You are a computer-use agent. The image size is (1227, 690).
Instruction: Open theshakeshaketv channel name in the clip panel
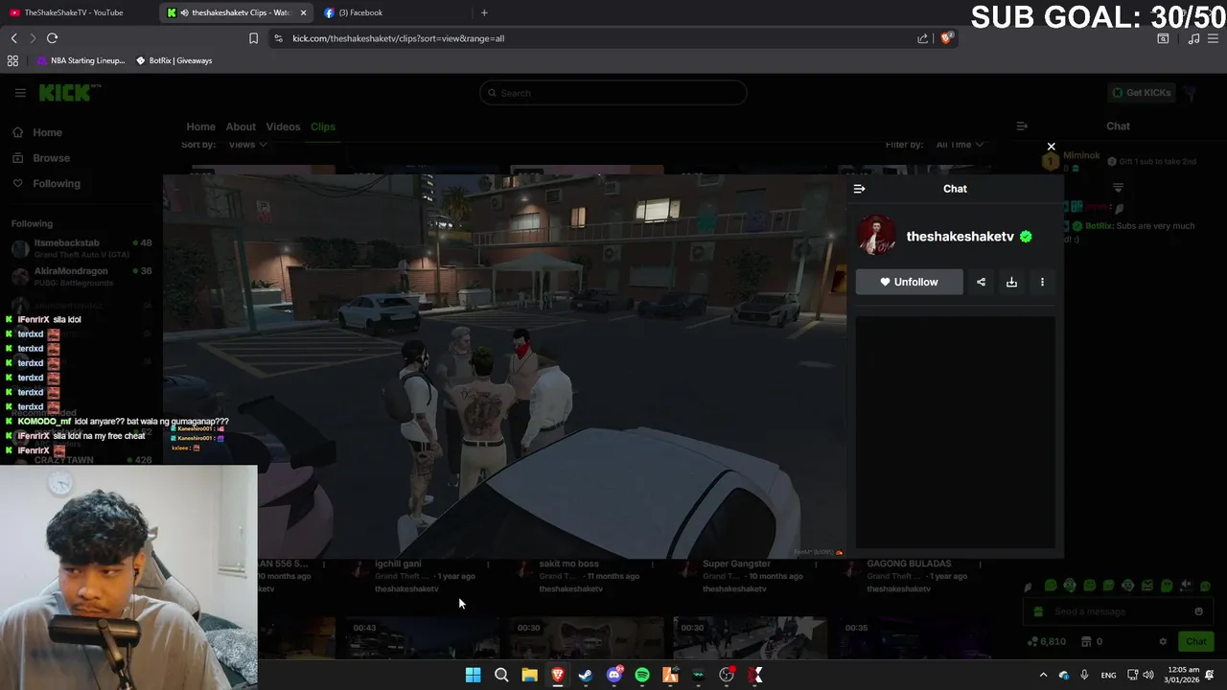pyautogui.click(x=960, y=236)
